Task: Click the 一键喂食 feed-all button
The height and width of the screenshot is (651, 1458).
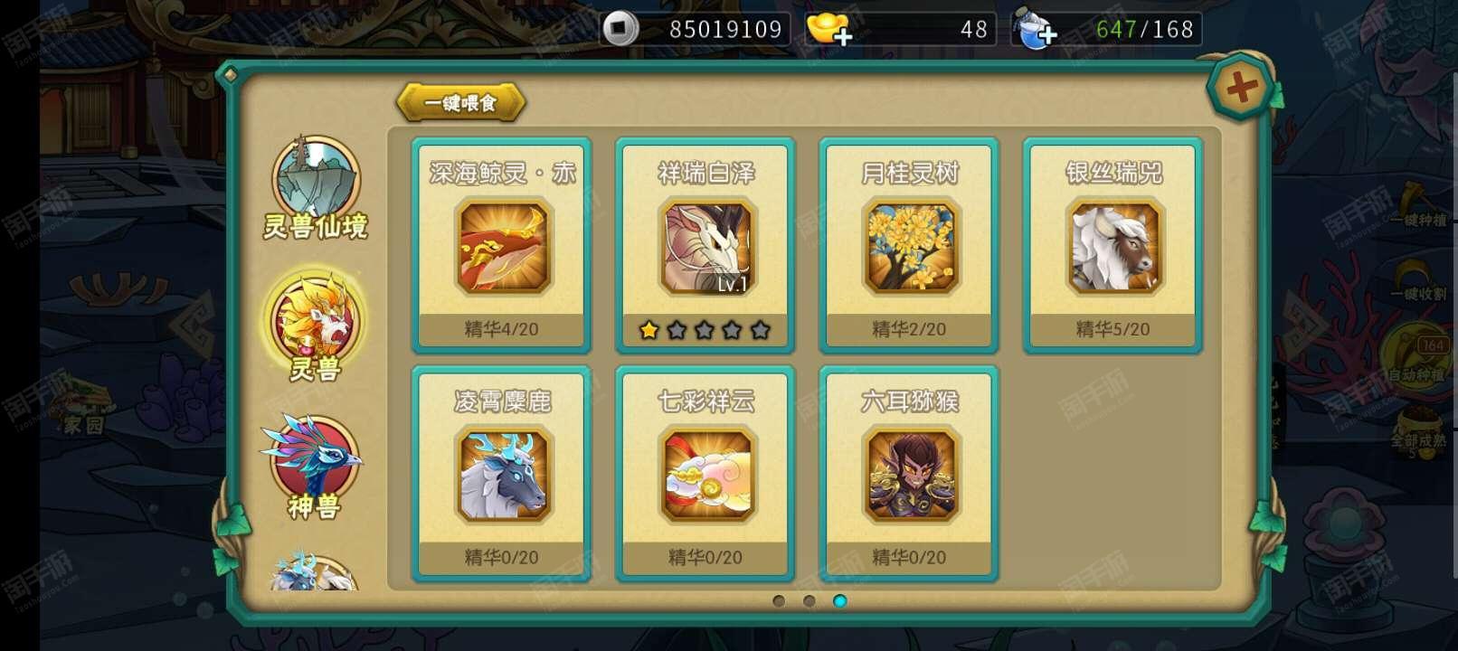Action: click(461, 102)
